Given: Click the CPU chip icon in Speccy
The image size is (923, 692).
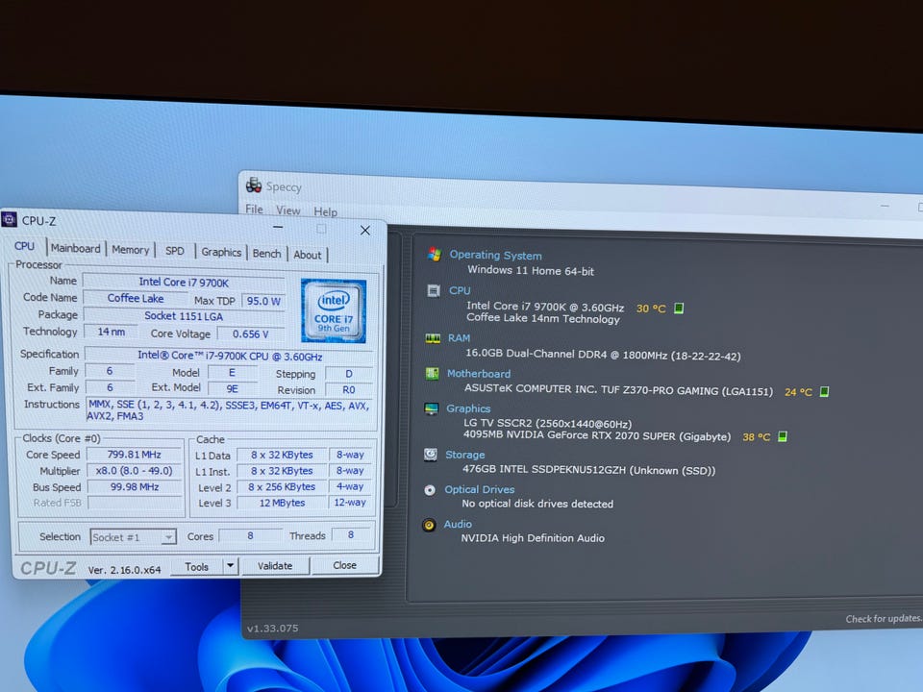Looking at the screenshot, I should [434, 290].
